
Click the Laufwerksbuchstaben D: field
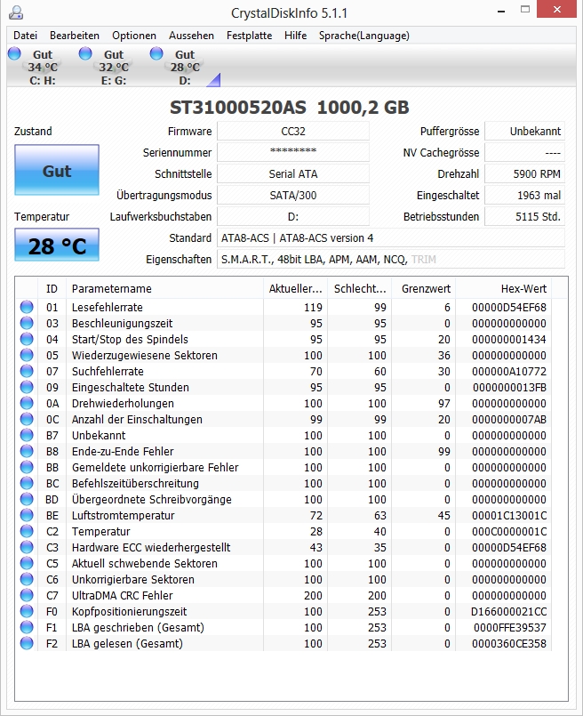pos(293,216)
